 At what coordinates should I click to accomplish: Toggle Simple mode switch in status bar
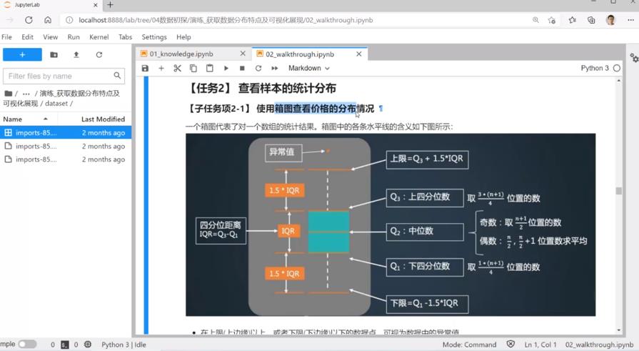pos(27,345)
